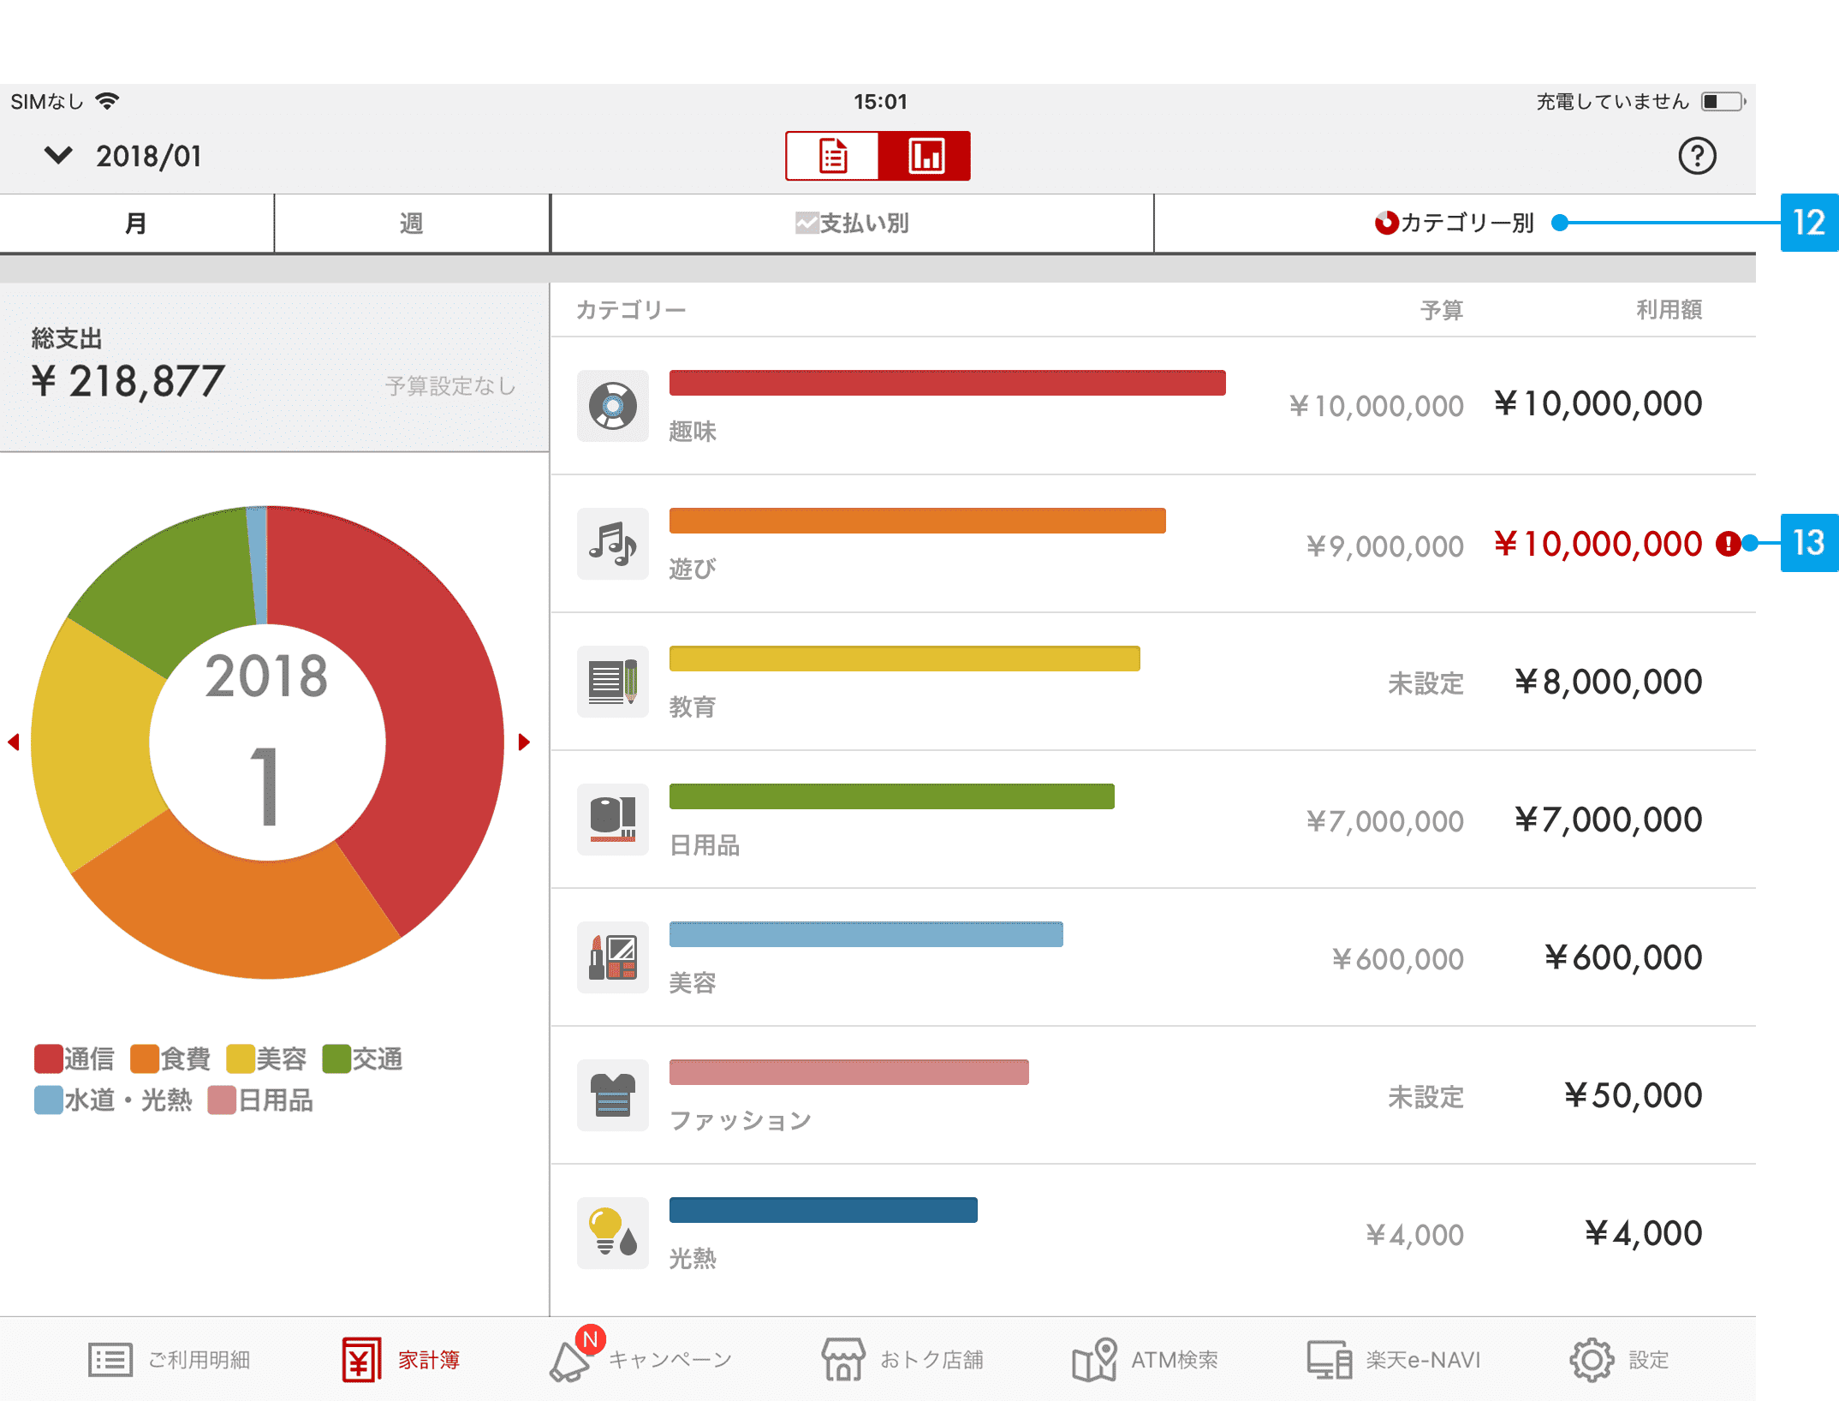This screenshot has height=1401, width=1839.
Task: Select the 週 tab
Action: point(411,224)
